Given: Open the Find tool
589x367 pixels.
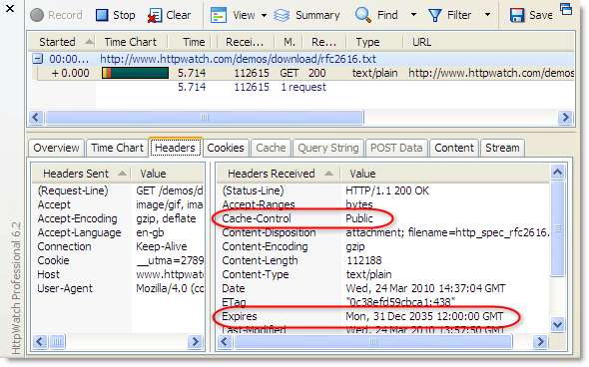Looking at the screenshot, I should coord(376,15).
